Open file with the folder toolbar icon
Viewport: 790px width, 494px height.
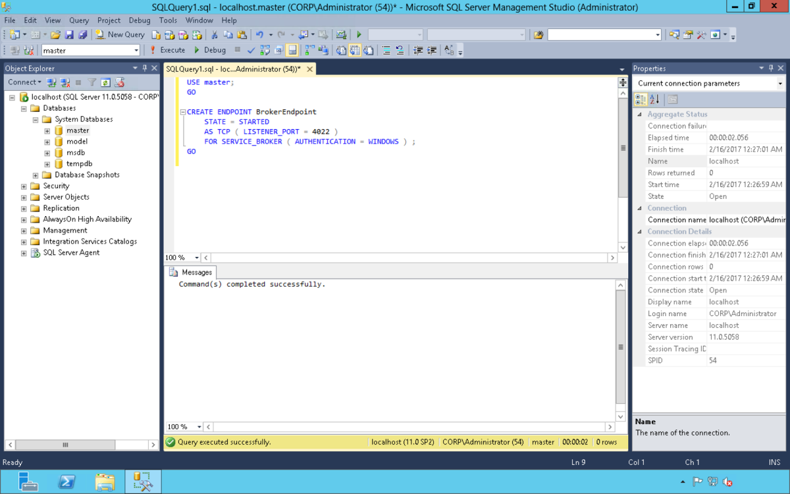click(x=55, y=34)
